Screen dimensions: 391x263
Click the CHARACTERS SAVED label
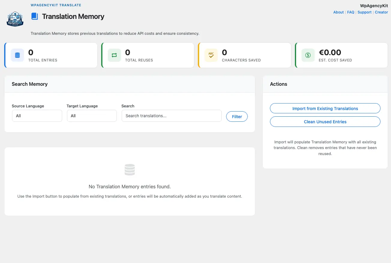click(241, 60)
